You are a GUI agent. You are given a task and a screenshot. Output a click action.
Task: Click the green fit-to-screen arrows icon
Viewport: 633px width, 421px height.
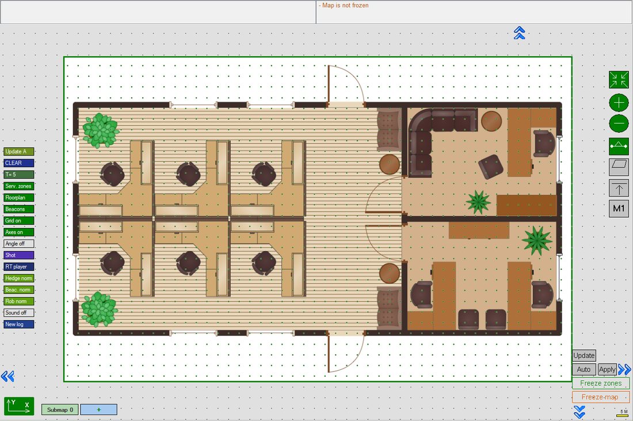coord(619,79)
